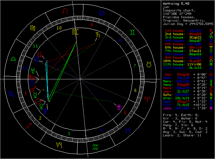The width and height of the screenshot is (215, 159).
Task: Click the Capricorn glyph at wheel bottom
Action: pyautogui.click(x=59, y=145)
